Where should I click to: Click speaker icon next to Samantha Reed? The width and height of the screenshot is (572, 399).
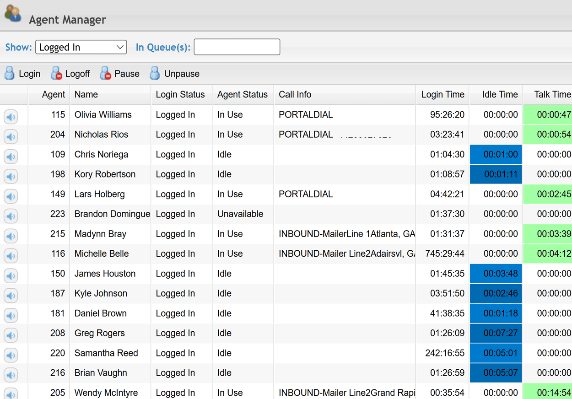[11, 355]
